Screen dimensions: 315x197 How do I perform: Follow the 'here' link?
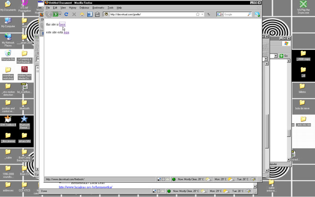tap(62, 24)
